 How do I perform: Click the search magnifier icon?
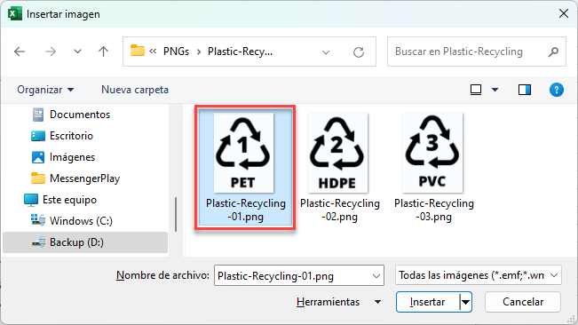tap(553, 52)
